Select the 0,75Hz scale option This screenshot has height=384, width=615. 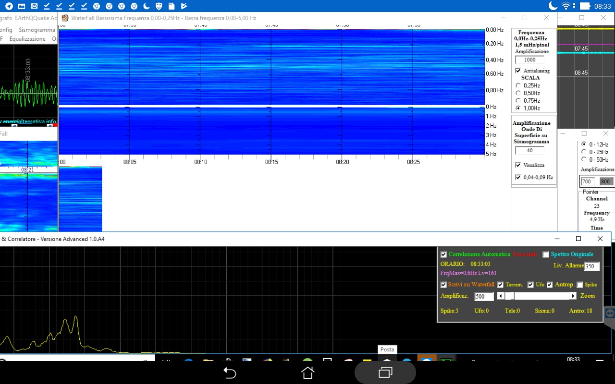tap(518, 101)
